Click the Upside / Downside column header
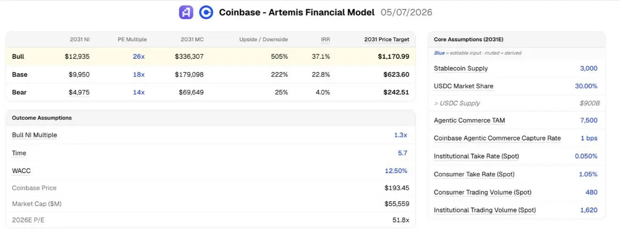 click(264, 39)
